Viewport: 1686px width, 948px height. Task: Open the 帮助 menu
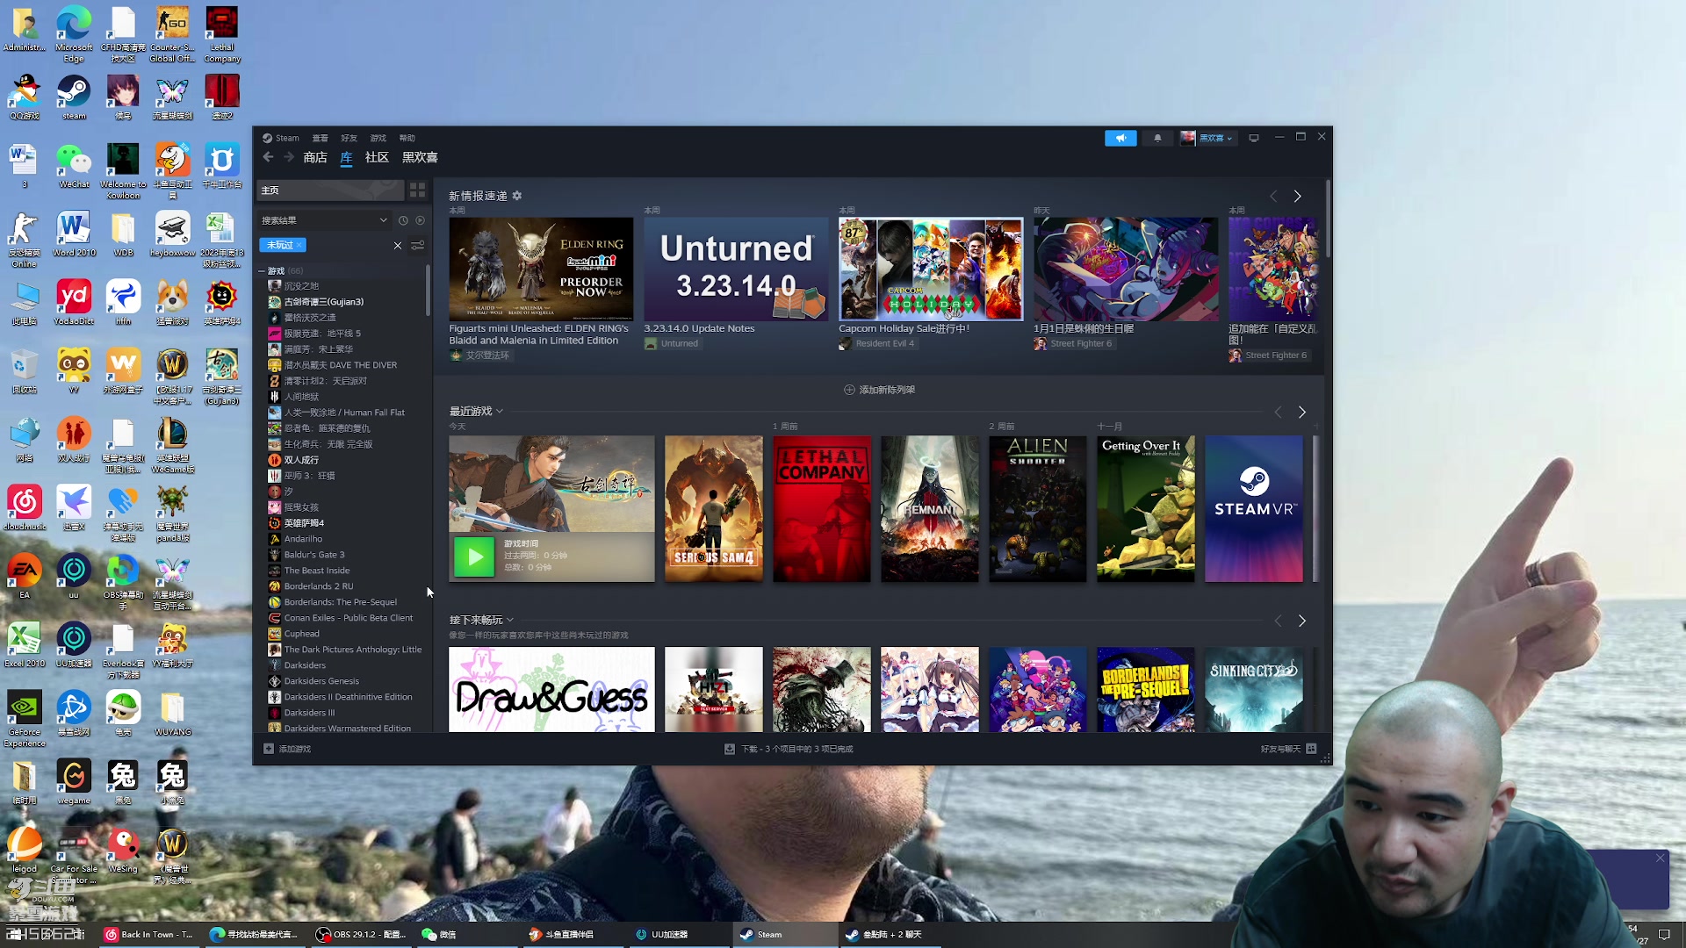pos(407,138)
